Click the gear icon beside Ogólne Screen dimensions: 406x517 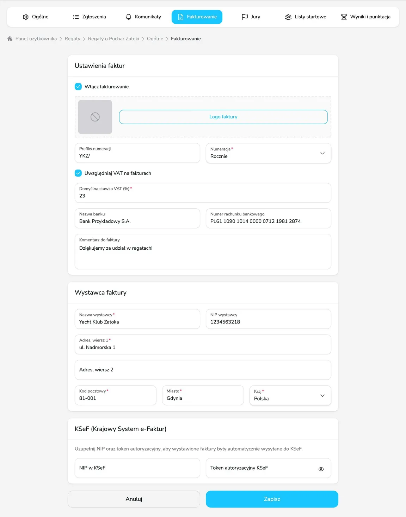pos(26,17)
